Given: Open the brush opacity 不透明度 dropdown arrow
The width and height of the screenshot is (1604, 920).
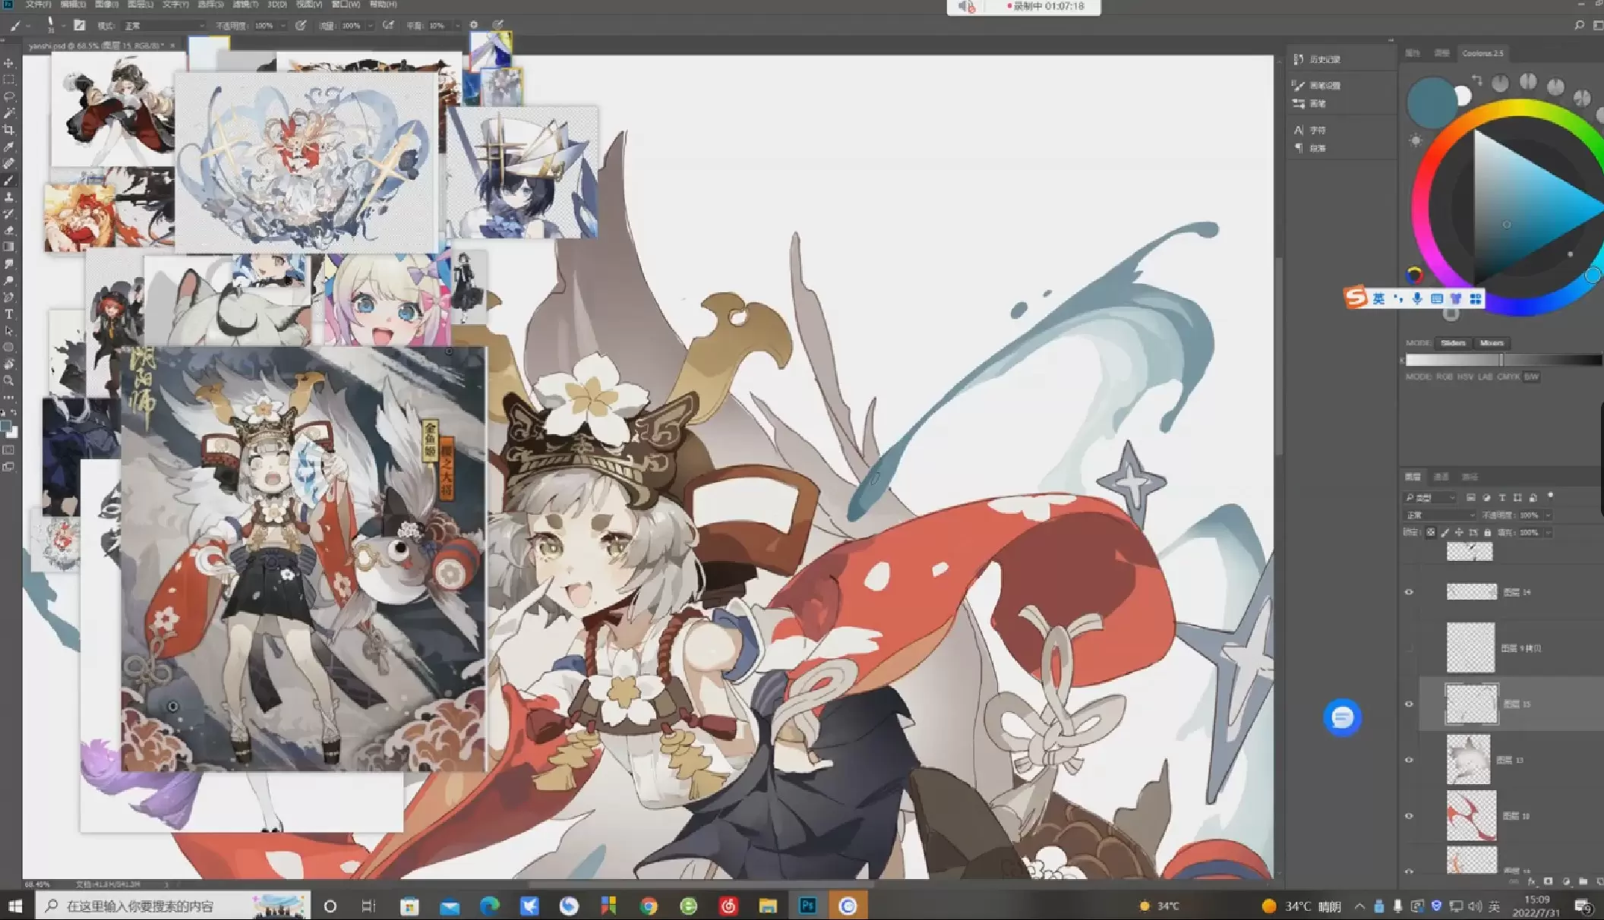Looking at the screenshot, I should (283, 26).
